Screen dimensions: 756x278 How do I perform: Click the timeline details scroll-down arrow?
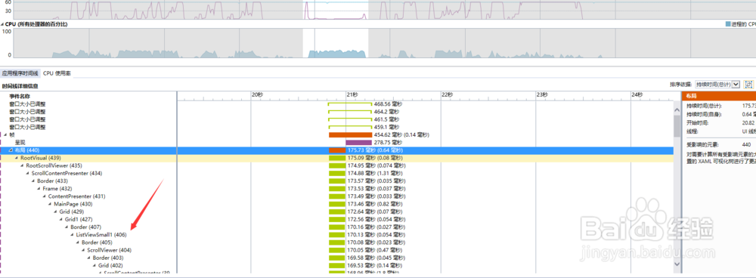point(677,264)
